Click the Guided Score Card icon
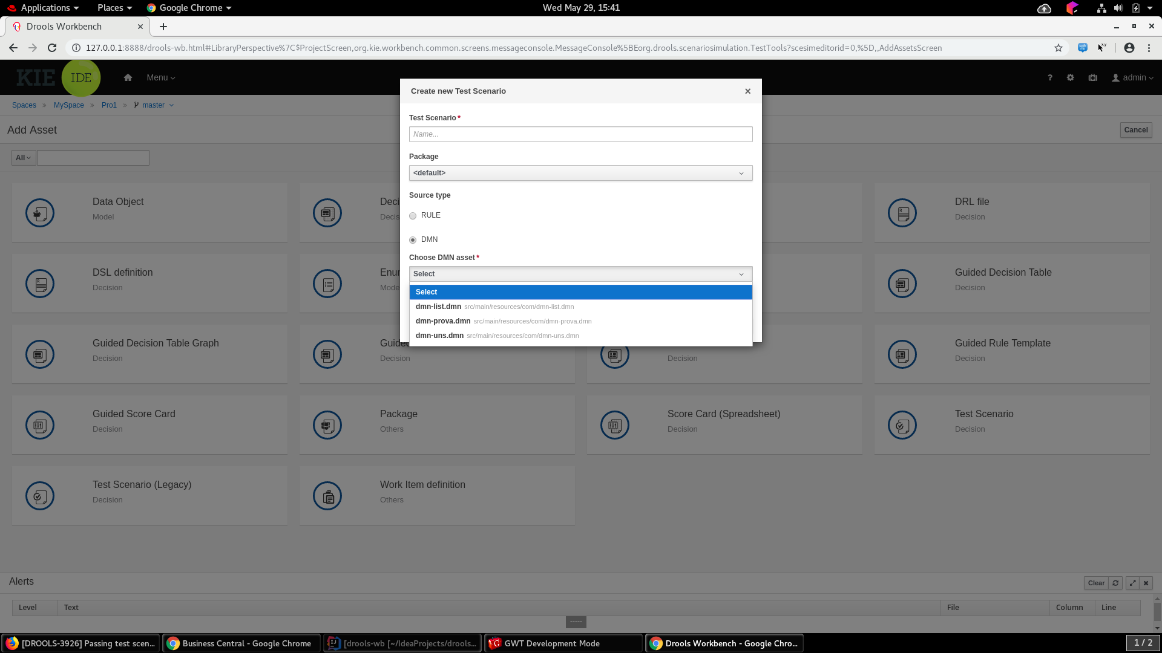The height and width of the screenshot is (653, 1162). (40, 425)
